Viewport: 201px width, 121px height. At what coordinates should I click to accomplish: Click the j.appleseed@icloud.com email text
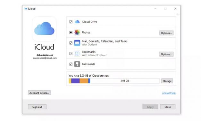pyautogui.click(x=45, y=58)
